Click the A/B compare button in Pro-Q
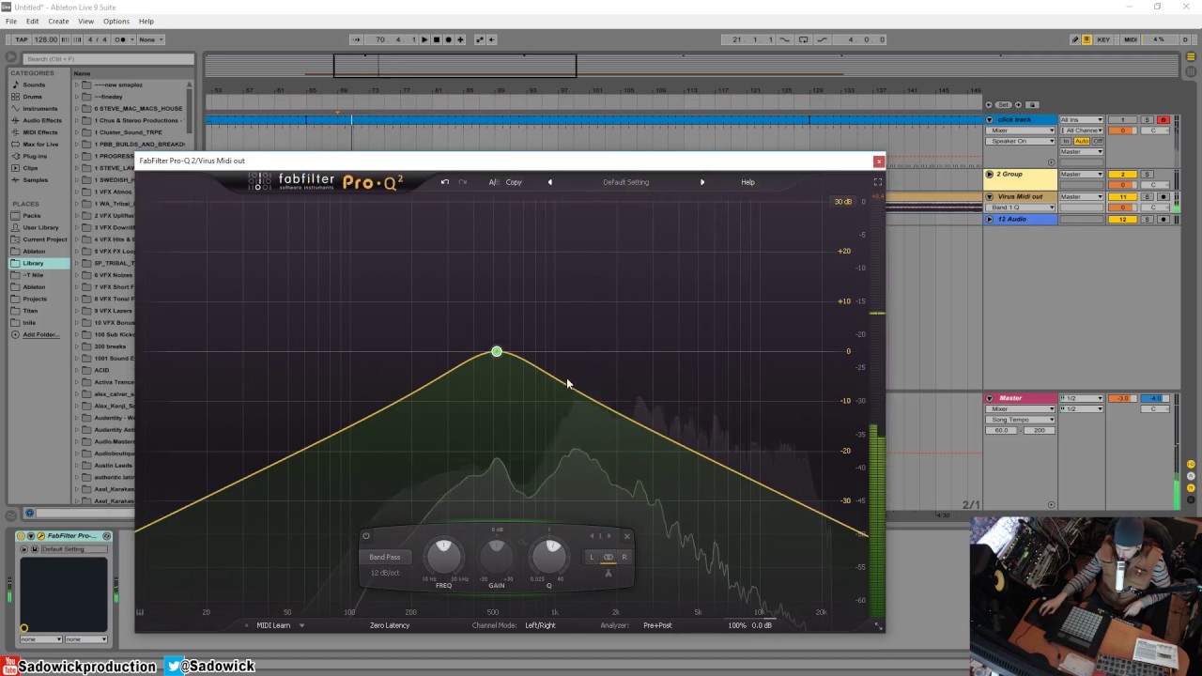Screen dimensions: 1202x676 (494, 182)
